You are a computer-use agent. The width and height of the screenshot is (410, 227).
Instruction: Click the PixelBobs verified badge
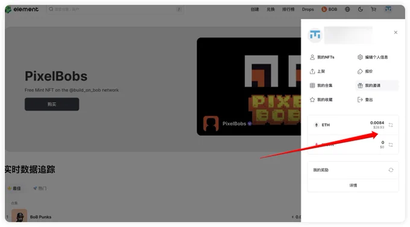point(250,124)
